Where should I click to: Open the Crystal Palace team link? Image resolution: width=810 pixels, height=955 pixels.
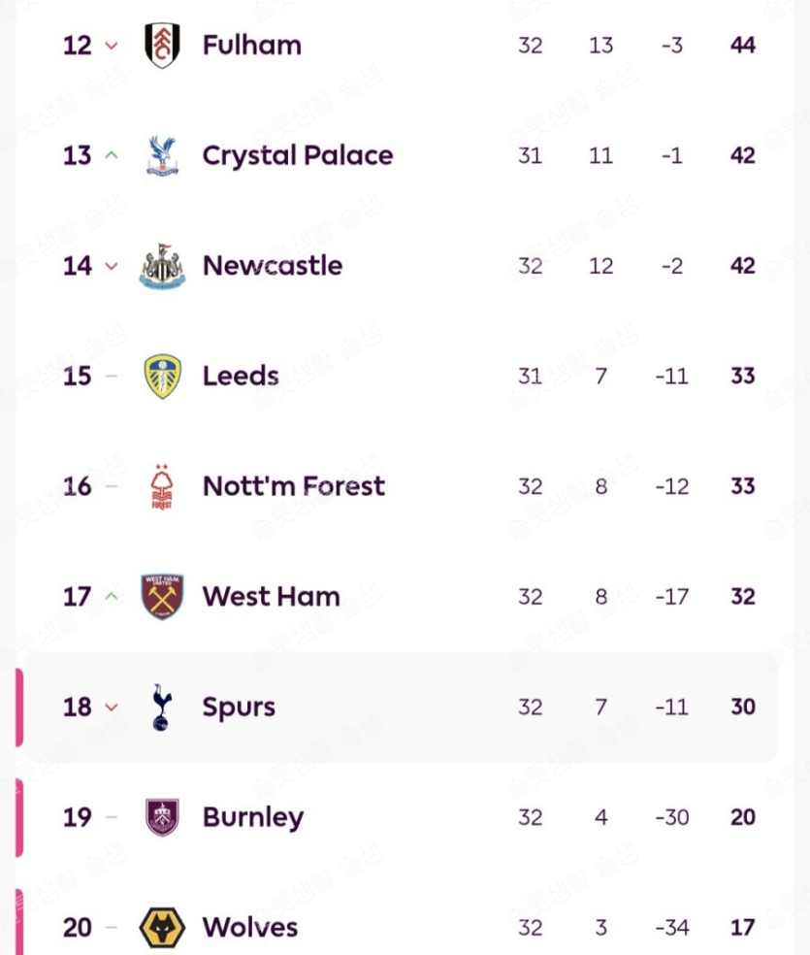pyautogui.click(x=297, y=155)
